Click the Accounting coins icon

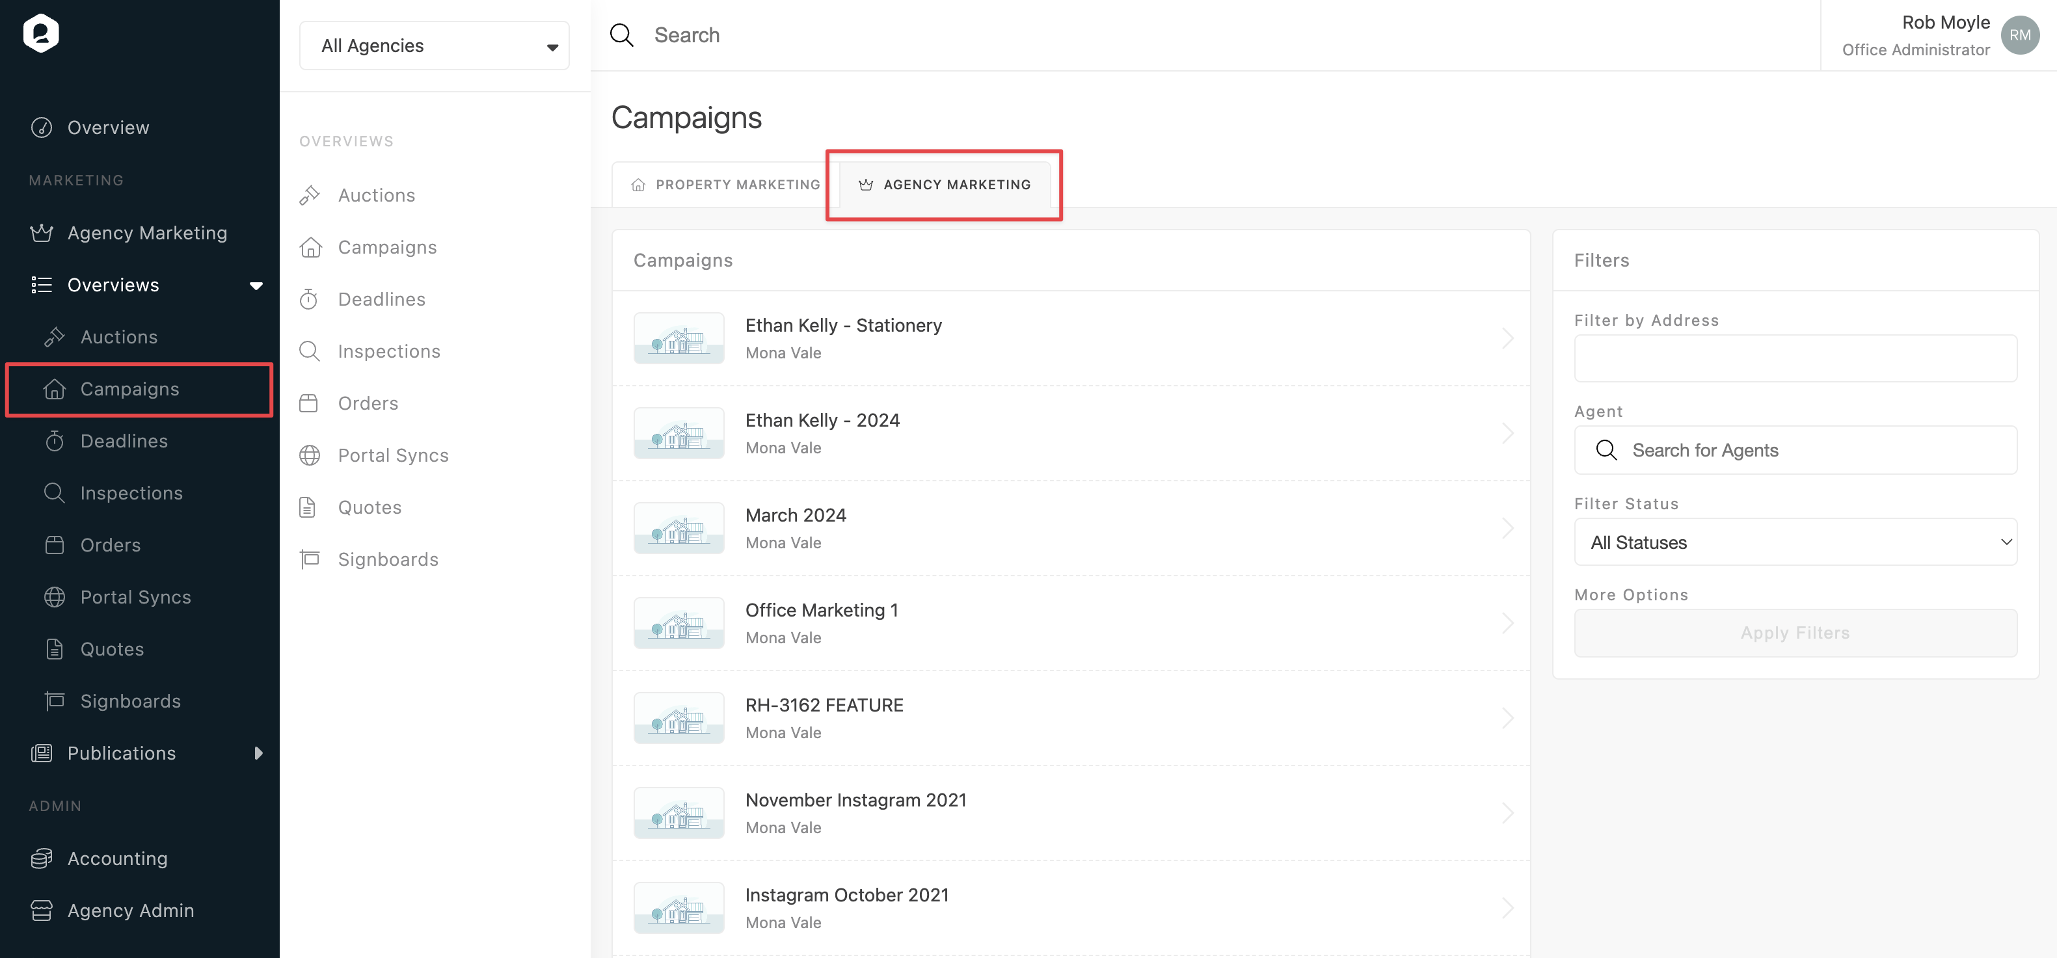point(42,858)
